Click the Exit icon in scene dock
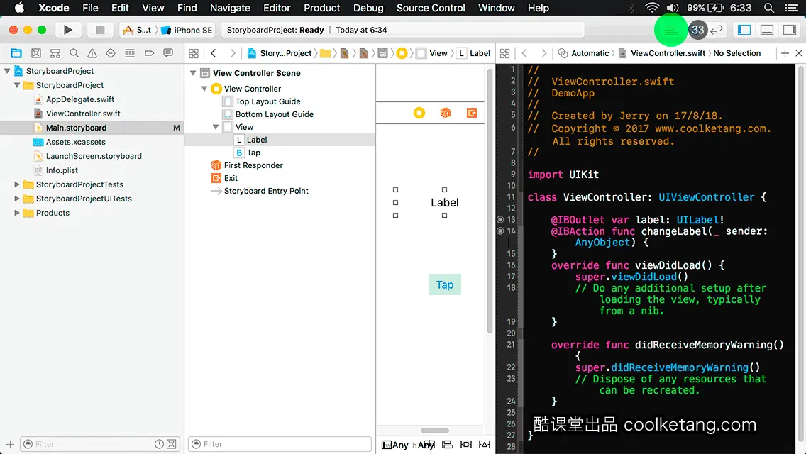Image resolution: width=806 pixels, height=454 pixels. [x=471, y=113]
